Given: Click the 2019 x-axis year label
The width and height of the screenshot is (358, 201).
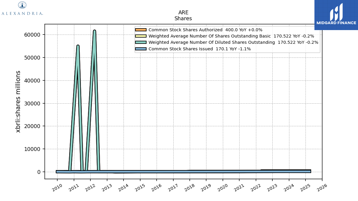Looking at the screenshot, I should [x=206, y=187].
